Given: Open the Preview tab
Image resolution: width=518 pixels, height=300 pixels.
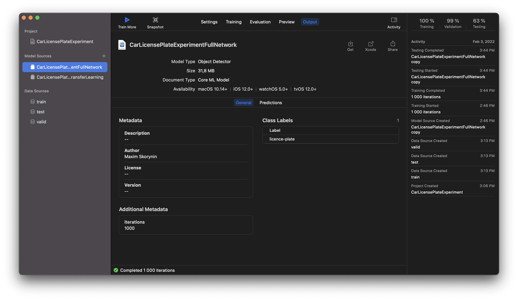Looking at the screenshot, I should pyautogui.click(x=287, y=22).
